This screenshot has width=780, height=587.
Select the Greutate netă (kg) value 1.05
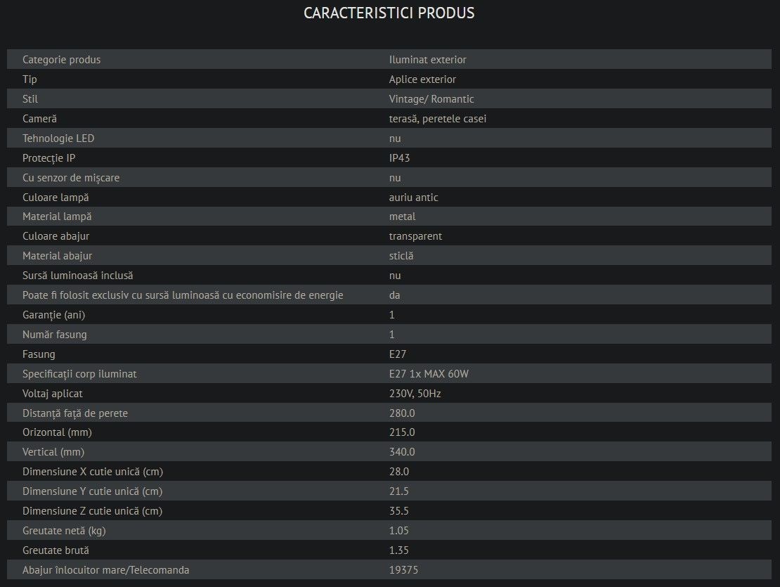[398, 531]
